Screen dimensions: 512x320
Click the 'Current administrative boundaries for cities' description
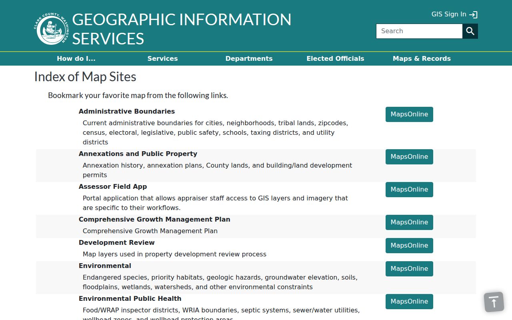(215, 132)
